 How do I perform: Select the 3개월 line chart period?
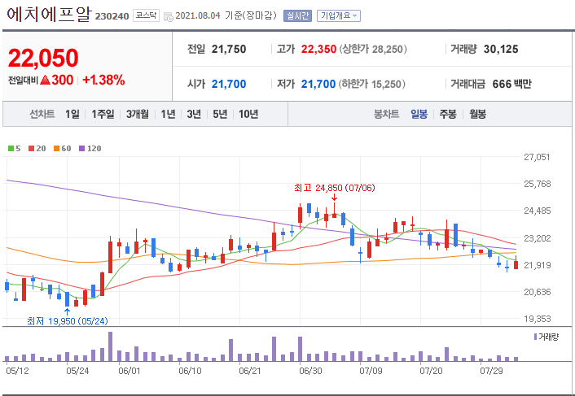point(138,114)
